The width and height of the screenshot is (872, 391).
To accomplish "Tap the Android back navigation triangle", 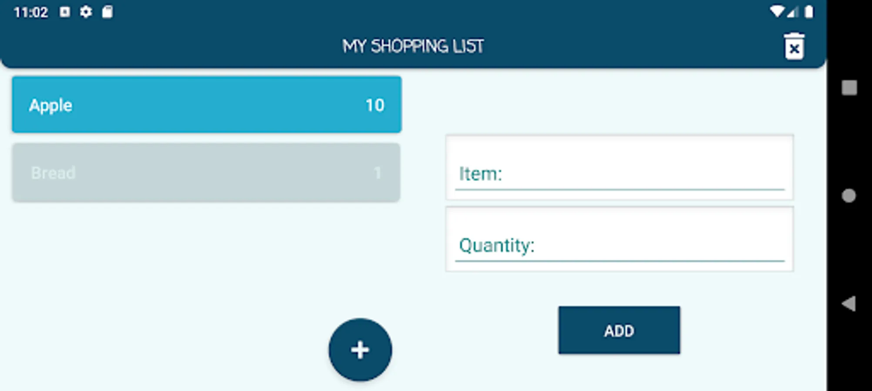I will pyautogui.click(x=849, y=304).
